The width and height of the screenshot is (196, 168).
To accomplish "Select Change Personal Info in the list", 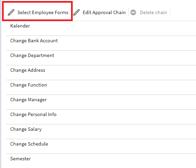I will click(x=101, y=117).
